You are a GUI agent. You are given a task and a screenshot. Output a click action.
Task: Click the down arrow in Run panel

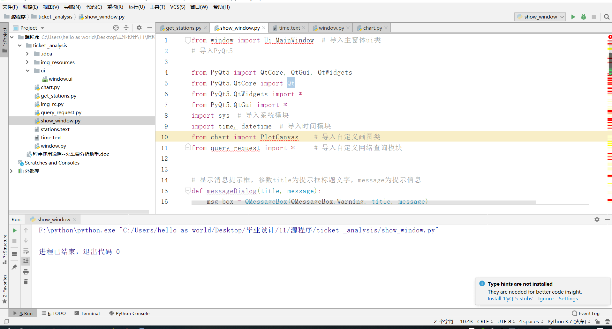(x=26, y=240)
